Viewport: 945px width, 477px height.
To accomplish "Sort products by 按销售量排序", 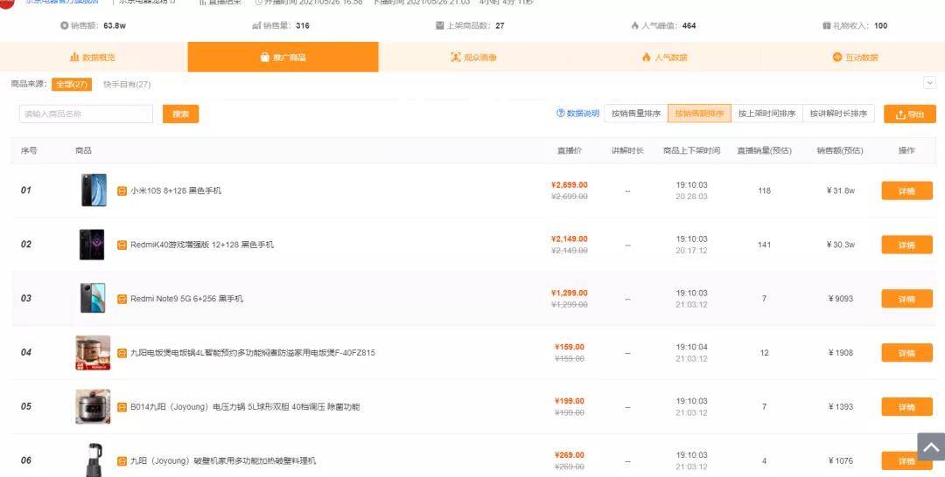I will (636, 114).
